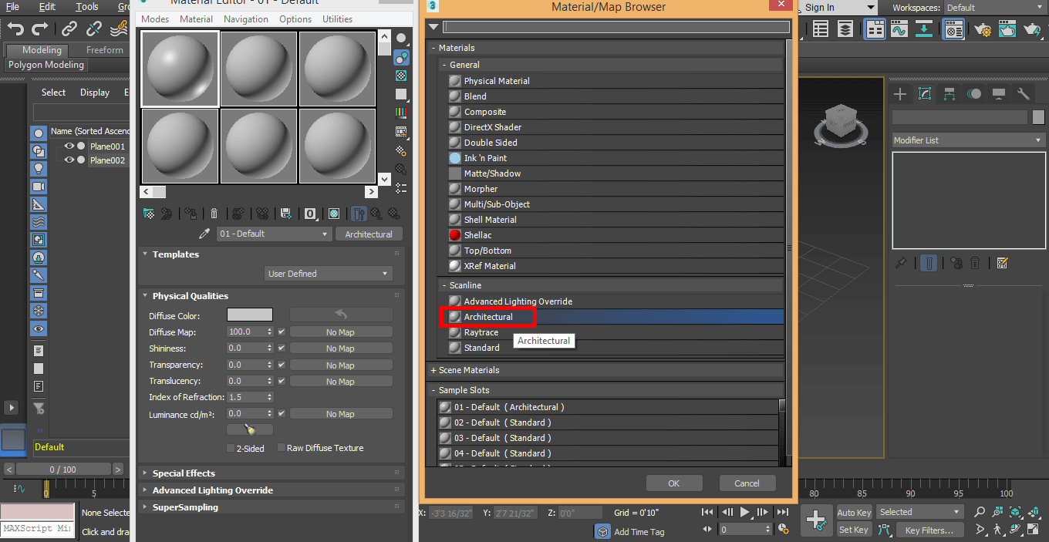Screen dimensions: 1049x542
Task: Toggle the Diffuse Map enable checkbox
Action: [282, 332]
